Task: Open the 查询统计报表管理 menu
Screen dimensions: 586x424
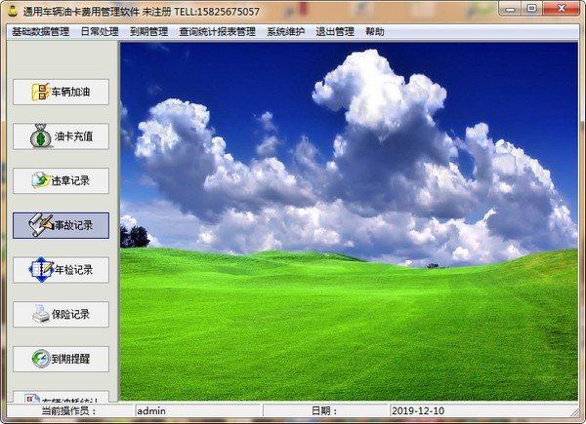Action: [217, 31]
